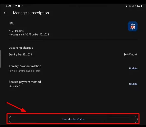This screenshot has height=127, width=146.
Task: Tap the Starting Mar 12, 2024 text
Action: coord(20,54)
